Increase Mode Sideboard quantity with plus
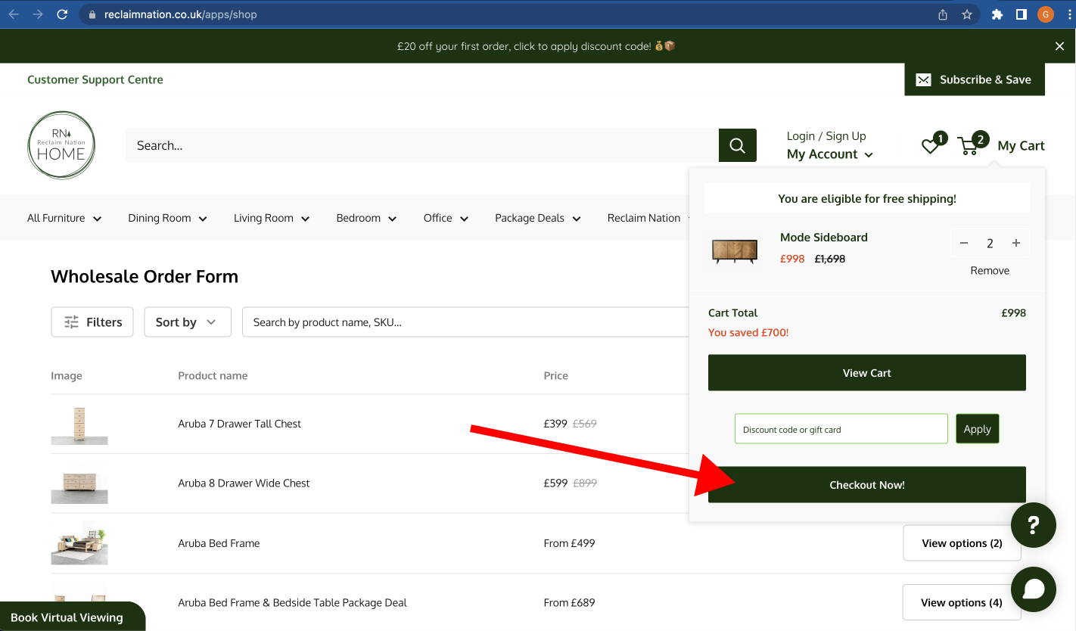Viewport: 1076px width, 631px height. [x=1016, y=243]
